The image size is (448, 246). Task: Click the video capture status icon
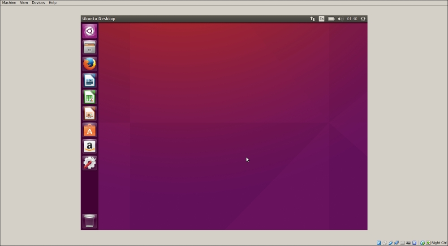click(408, 243)
